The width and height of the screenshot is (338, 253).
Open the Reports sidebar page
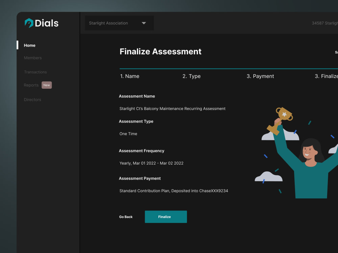31,85
